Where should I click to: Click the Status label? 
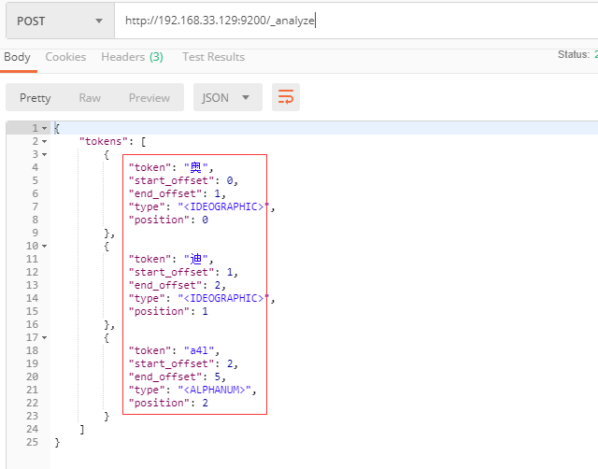(573, 54)
